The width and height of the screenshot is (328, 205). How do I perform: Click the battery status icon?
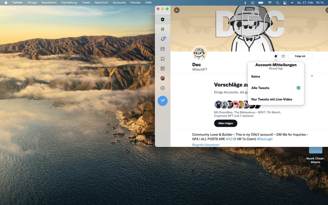coord(261,3)
